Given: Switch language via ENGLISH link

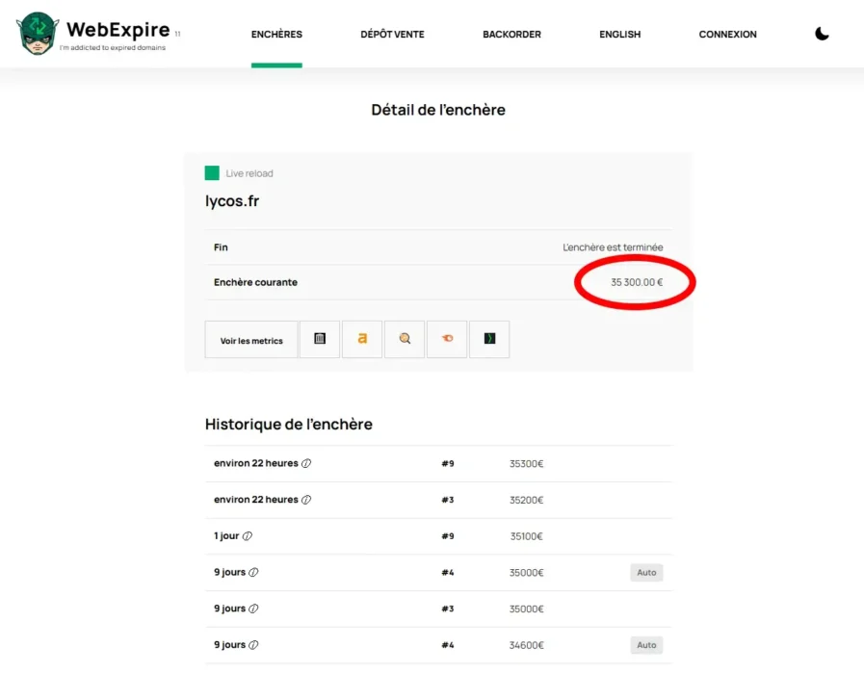Looking at the screenshot, I should [620, 34].
